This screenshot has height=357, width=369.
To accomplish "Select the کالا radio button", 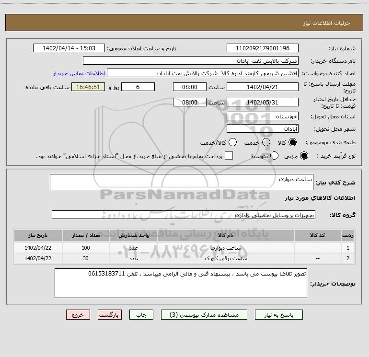I will pyautogui.click(x=292, y=142).
